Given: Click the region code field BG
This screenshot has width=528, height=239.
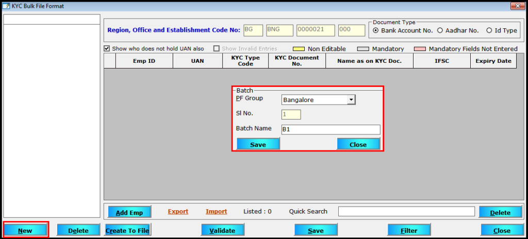Looking at the screenshot, I should click(x=253, y=30).
